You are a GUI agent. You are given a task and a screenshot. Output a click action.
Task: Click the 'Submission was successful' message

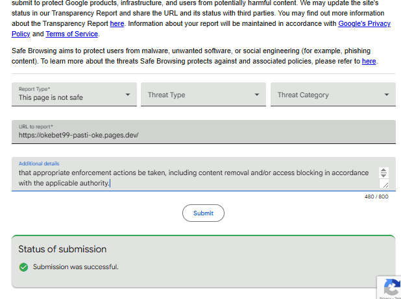(x=76, y=267)
